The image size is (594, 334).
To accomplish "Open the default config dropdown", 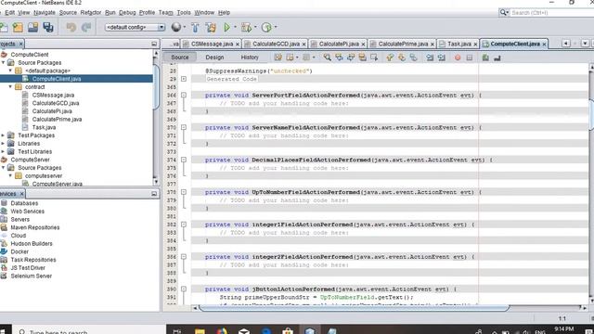I will (161, 27).
